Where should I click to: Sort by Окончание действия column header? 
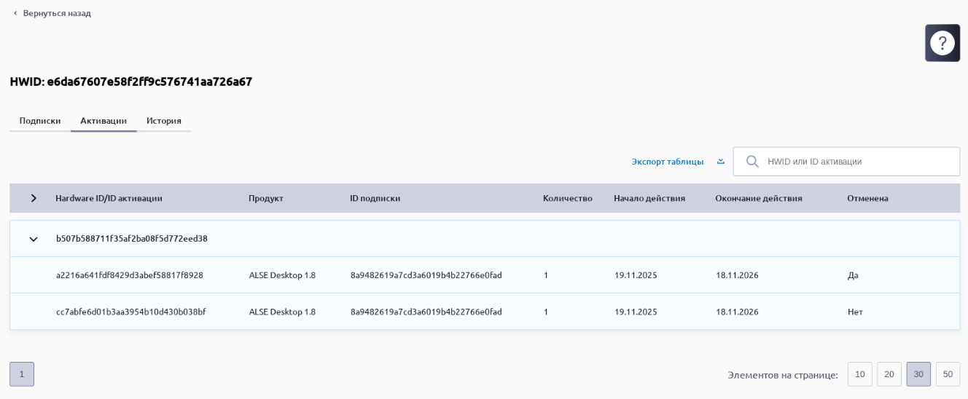pos(758,198)
